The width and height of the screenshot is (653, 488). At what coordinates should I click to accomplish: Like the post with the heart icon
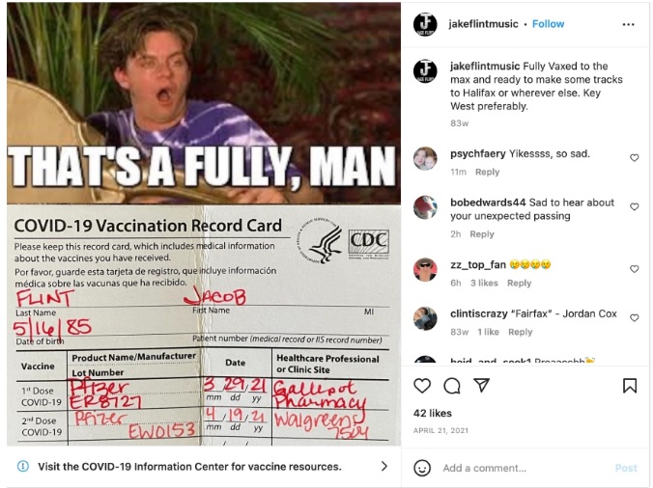point(422,386)
